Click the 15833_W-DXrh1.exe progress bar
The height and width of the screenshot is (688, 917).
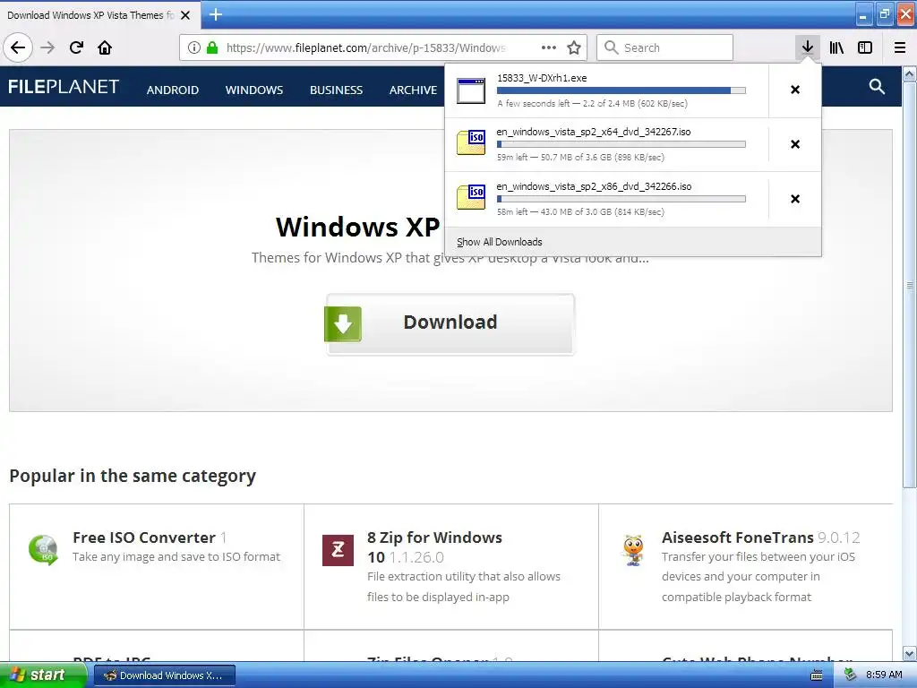coord(621,90)
